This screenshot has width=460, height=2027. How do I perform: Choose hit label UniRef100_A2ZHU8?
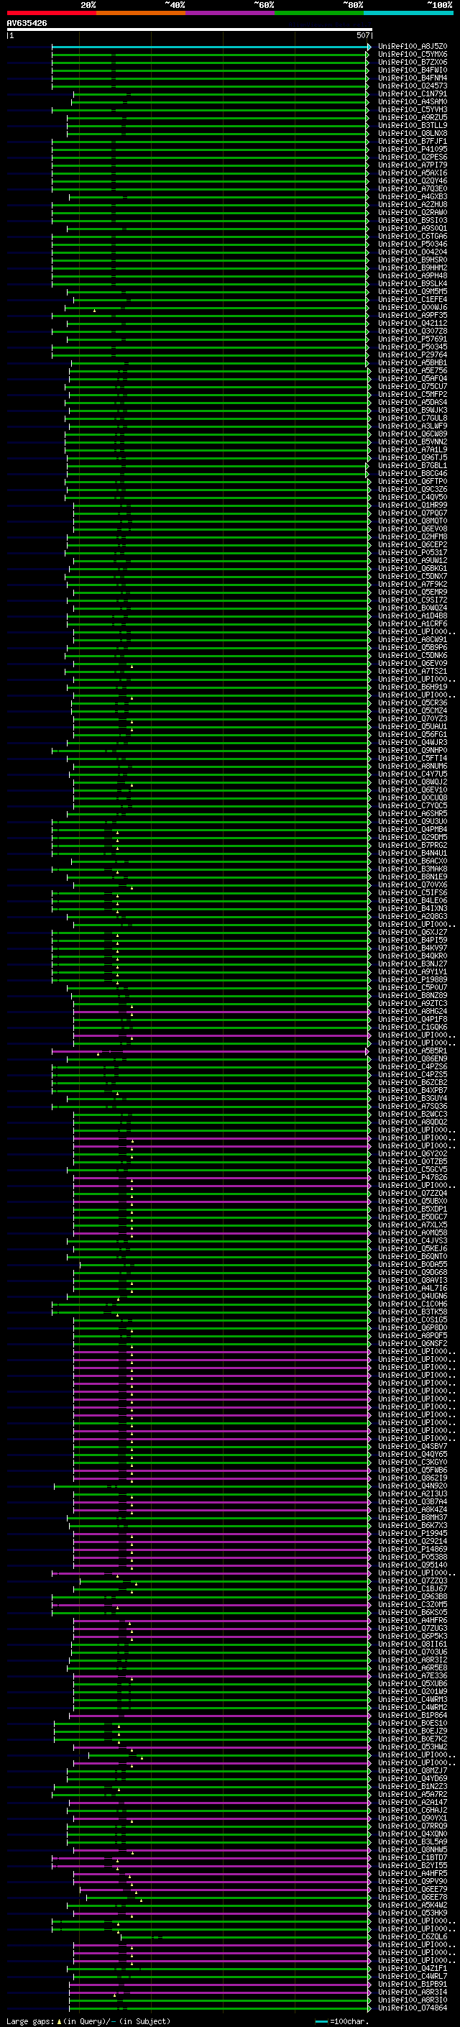[413, 205]
